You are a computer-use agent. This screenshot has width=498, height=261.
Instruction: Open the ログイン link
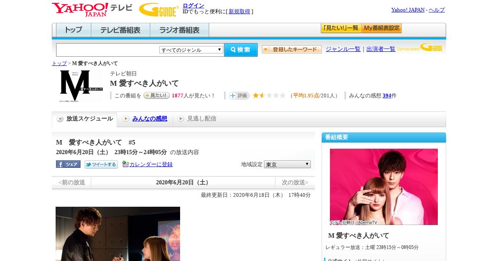[x=193, y=5]
